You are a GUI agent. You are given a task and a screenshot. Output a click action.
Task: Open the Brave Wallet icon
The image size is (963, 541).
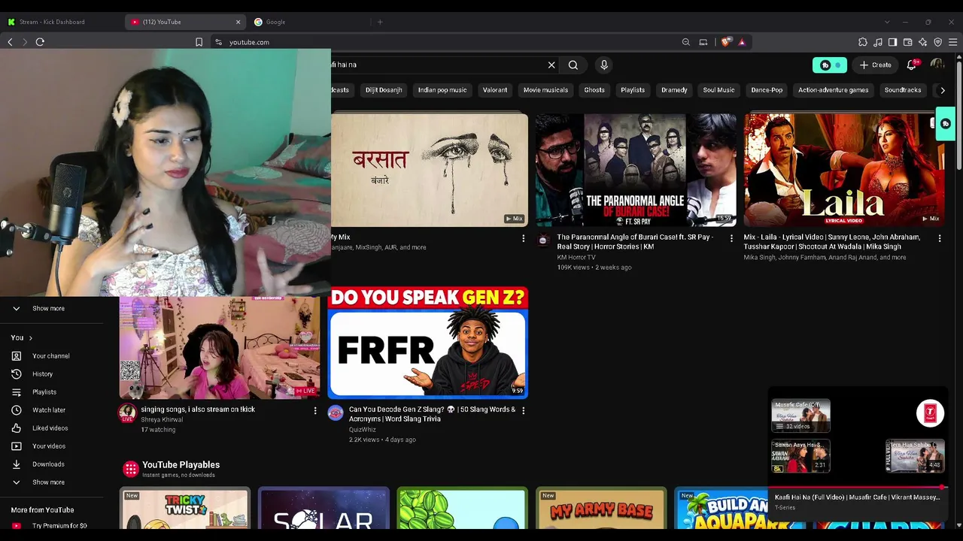click(x=908, y=42)
